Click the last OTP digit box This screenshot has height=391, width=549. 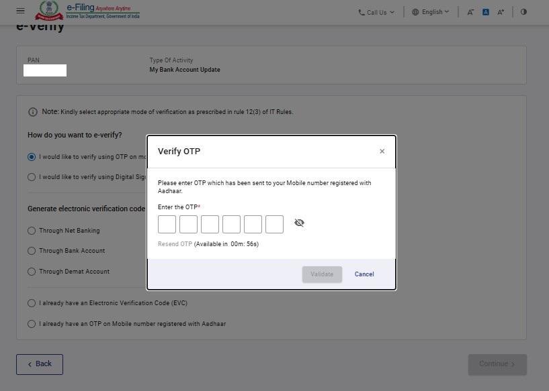(x=274, y=224)
